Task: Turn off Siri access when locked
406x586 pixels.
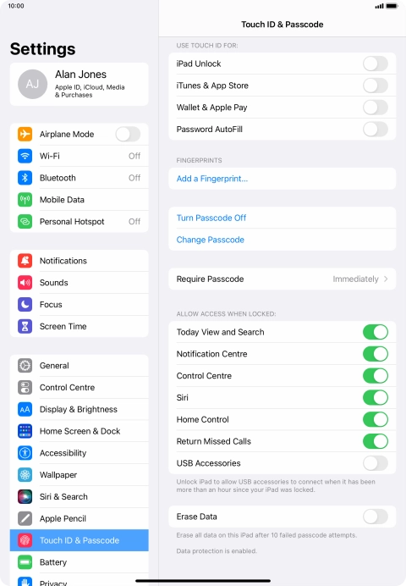Action: 376,398
